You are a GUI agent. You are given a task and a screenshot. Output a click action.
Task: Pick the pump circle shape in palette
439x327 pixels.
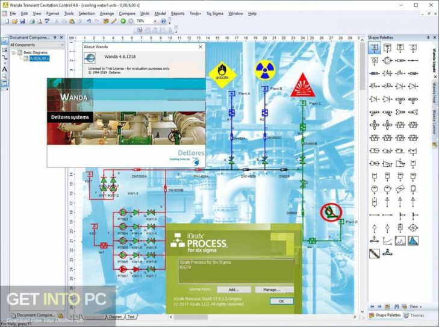(x=387, y=60)
